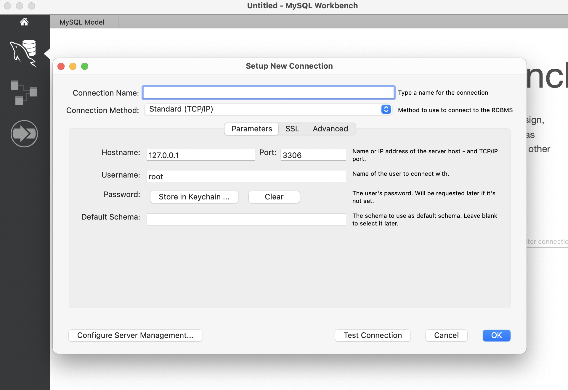Image resolution: width=568 pixels, height=390 pixels.
Task: Zoom the Setup New Connection dialog
Action: click(85, 66)
